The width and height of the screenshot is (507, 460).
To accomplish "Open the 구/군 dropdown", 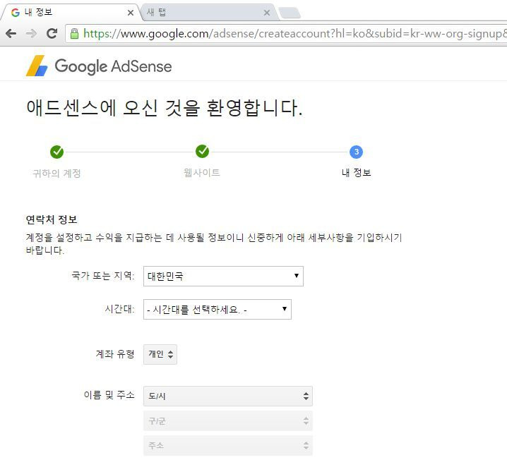I will point(228,421).
